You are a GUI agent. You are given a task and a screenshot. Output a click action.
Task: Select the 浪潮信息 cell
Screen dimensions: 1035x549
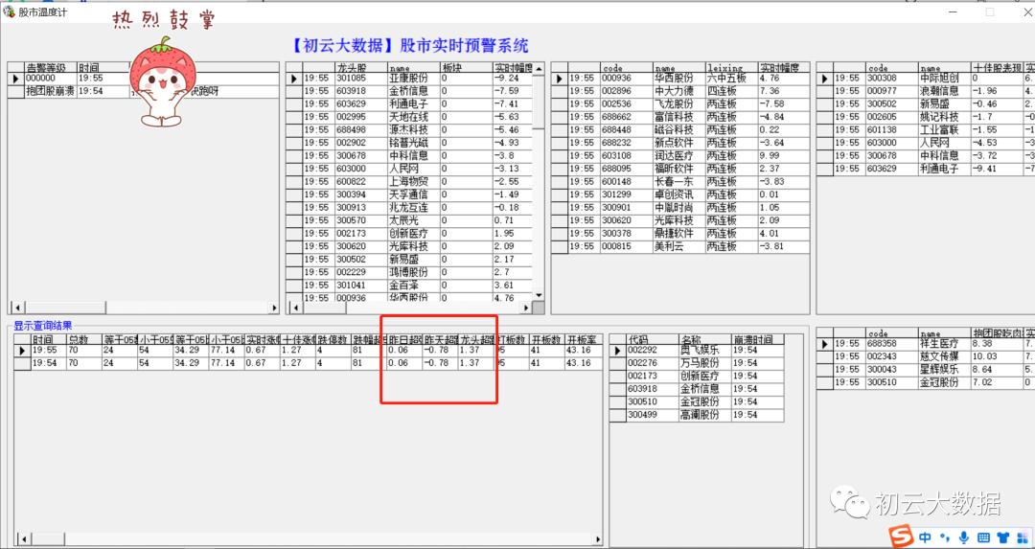(x=945, y=92)
